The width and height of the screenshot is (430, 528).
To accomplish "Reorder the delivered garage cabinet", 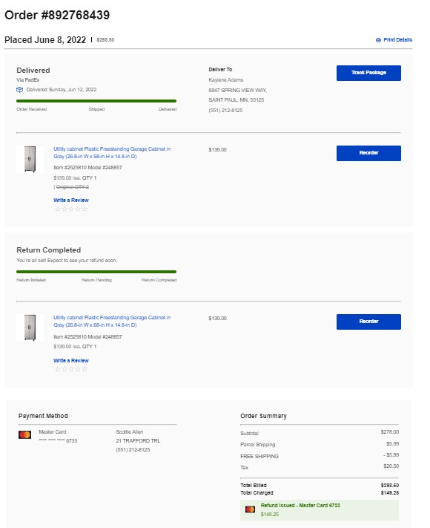I will [368, 153].
